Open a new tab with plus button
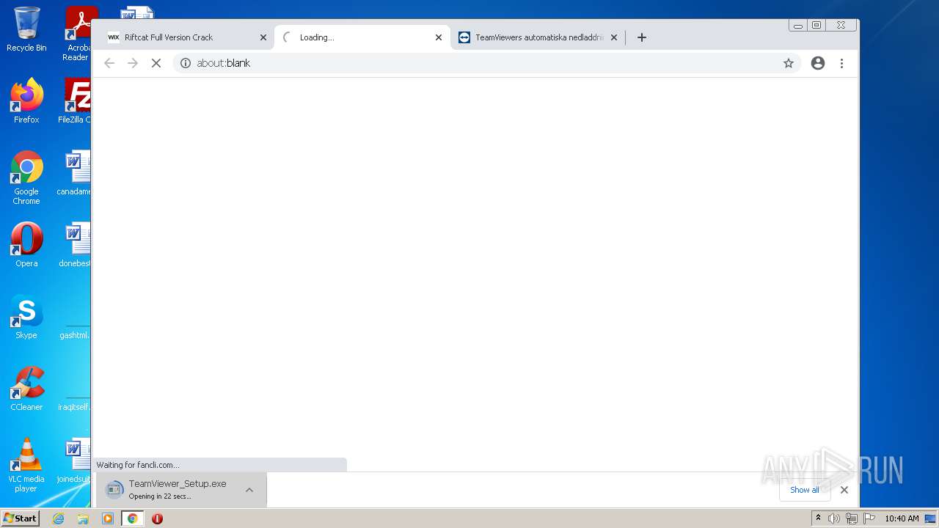 tap(642, 37)
